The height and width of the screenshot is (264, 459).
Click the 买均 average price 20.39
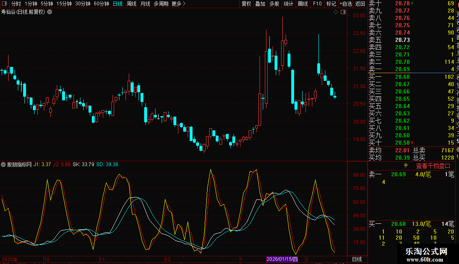402,158
